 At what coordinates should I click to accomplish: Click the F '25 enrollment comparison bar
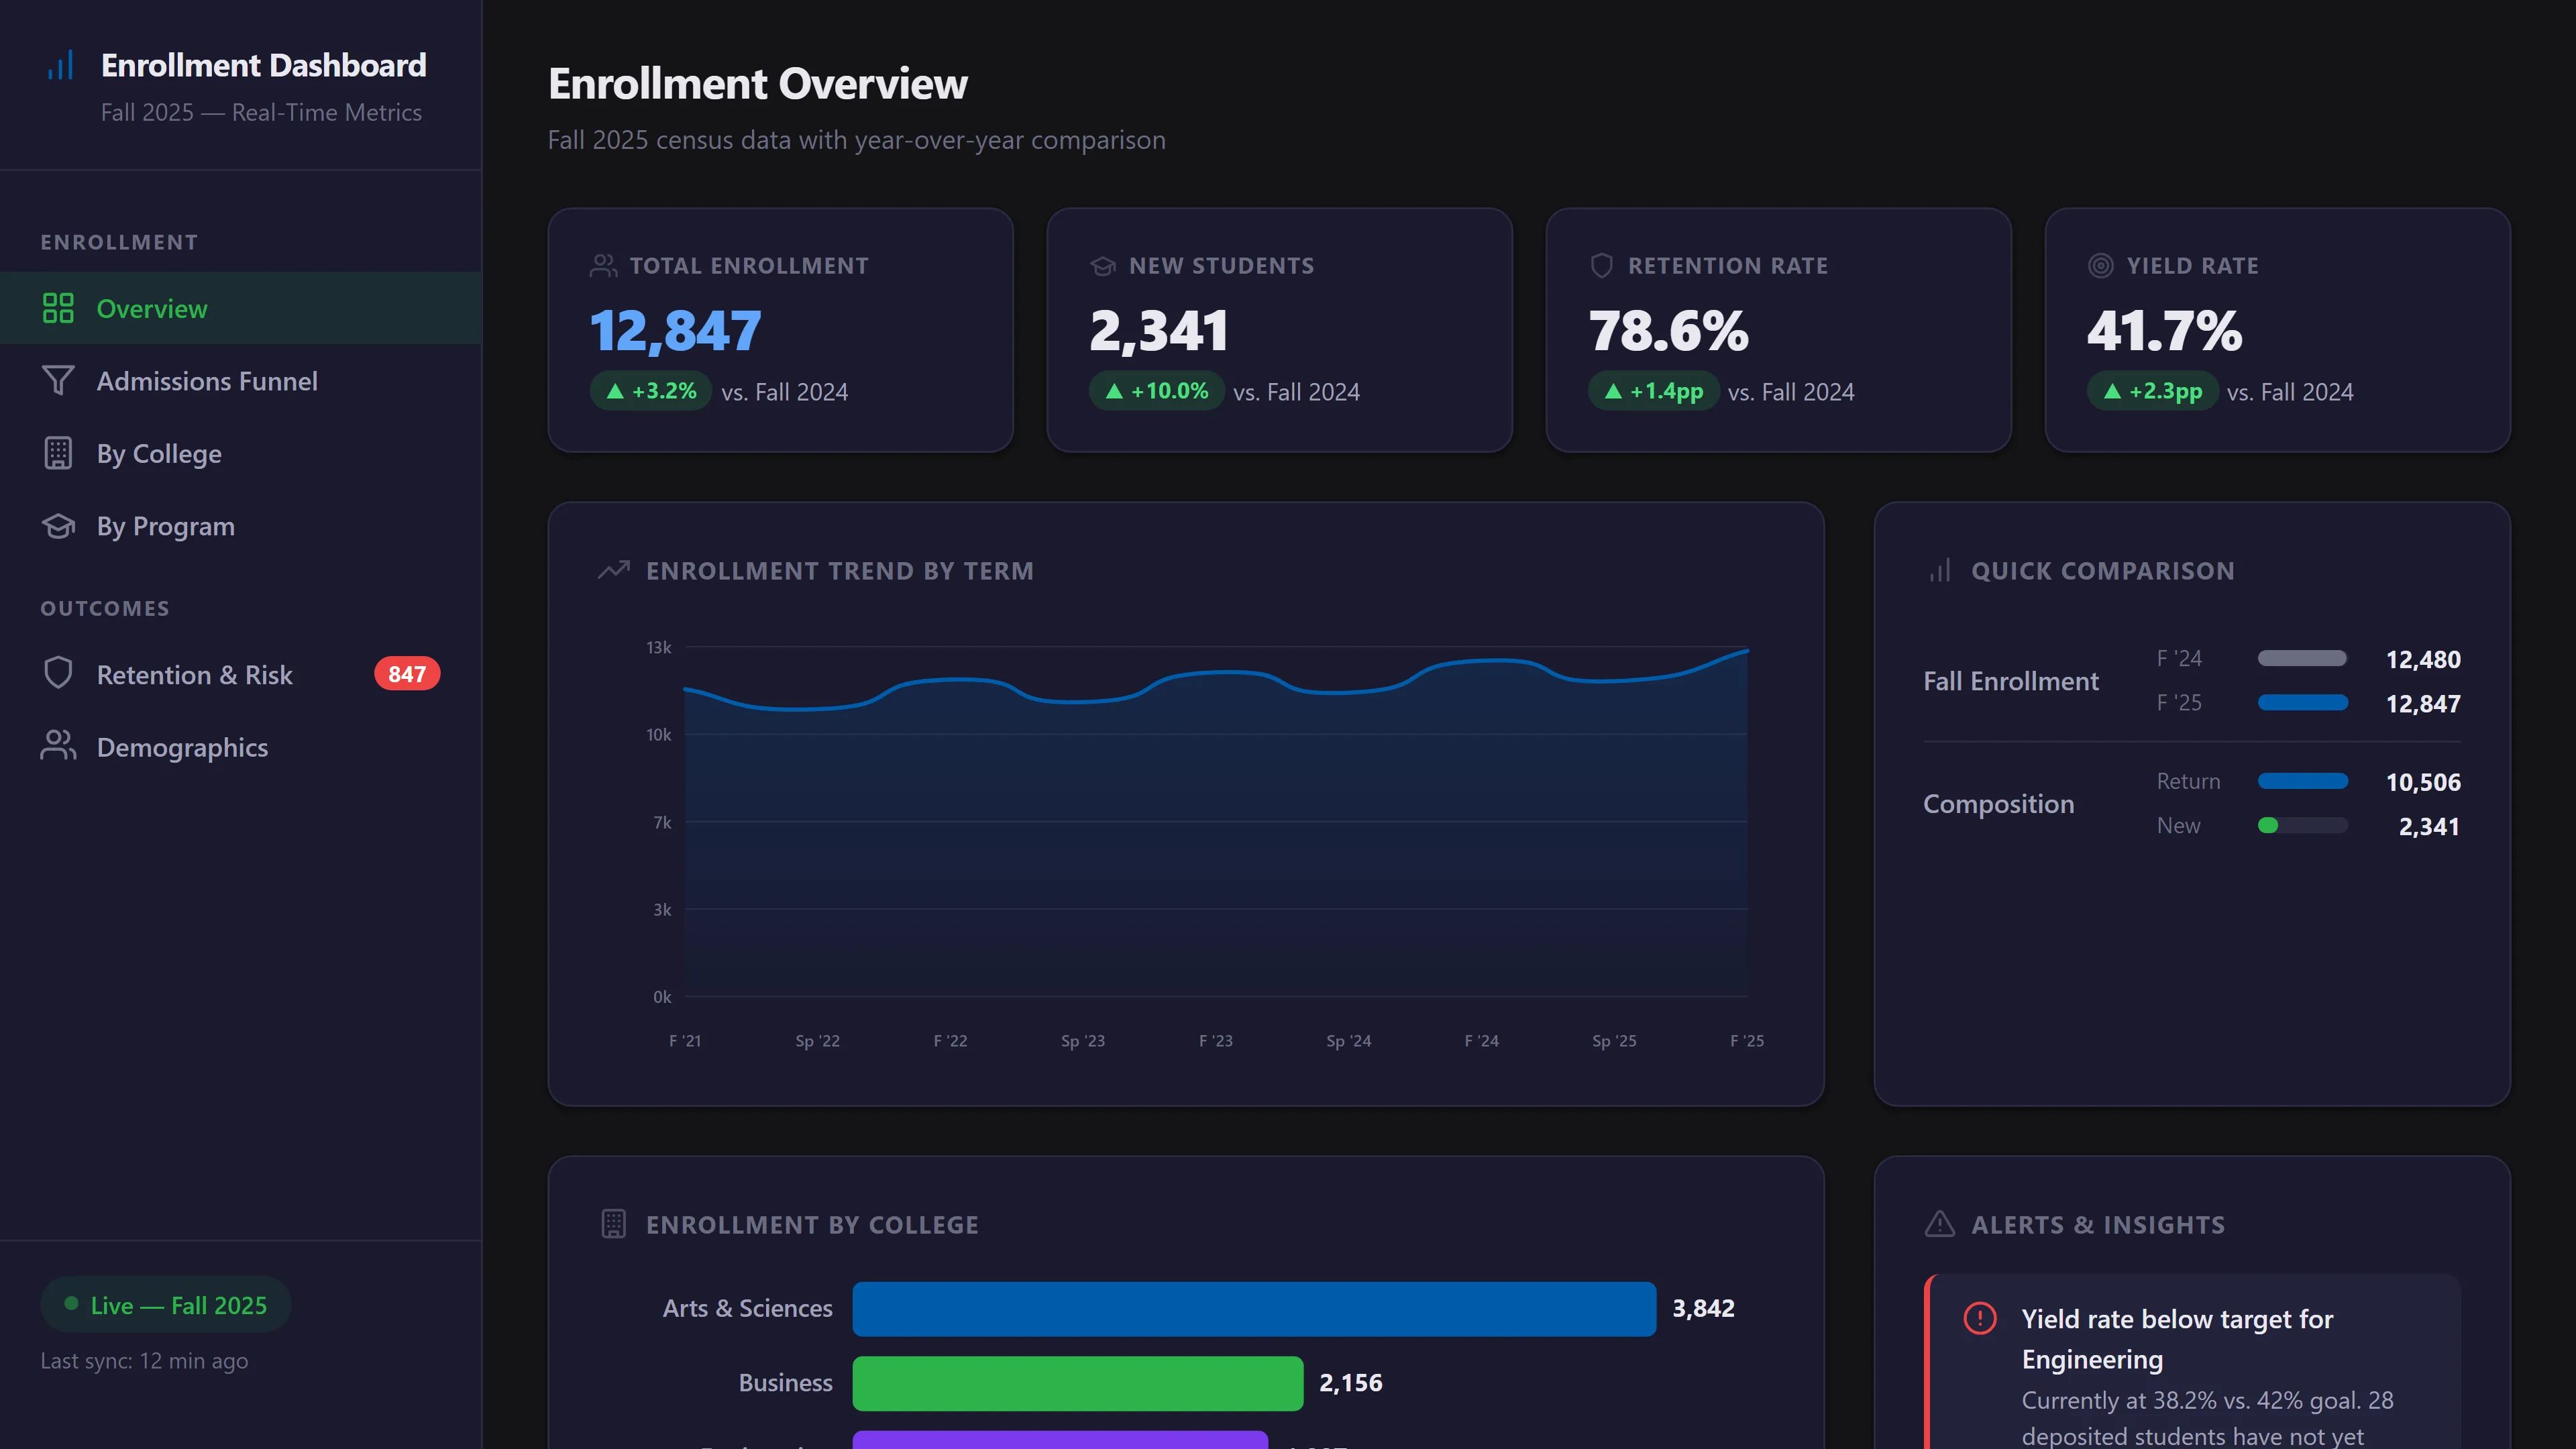[x=2302, y=703]
